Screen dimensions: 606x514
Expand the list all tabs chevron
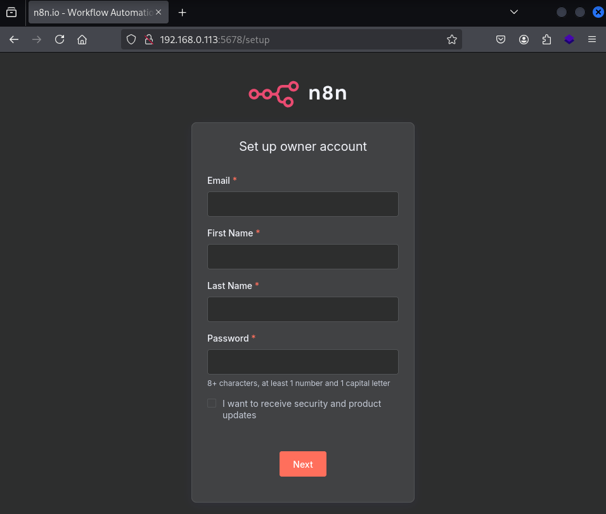[x=514, y=12]
